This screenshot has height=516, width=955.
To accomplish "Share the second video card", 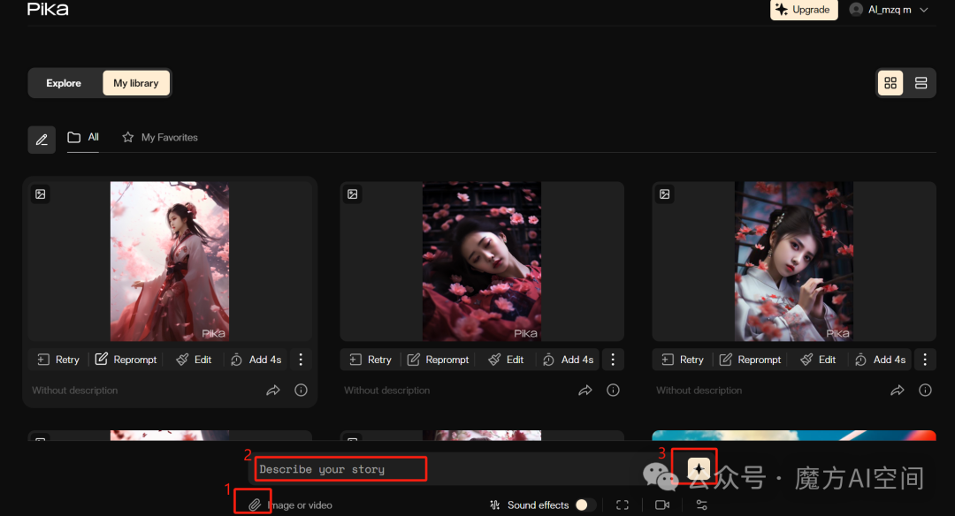I will (584, 390).
